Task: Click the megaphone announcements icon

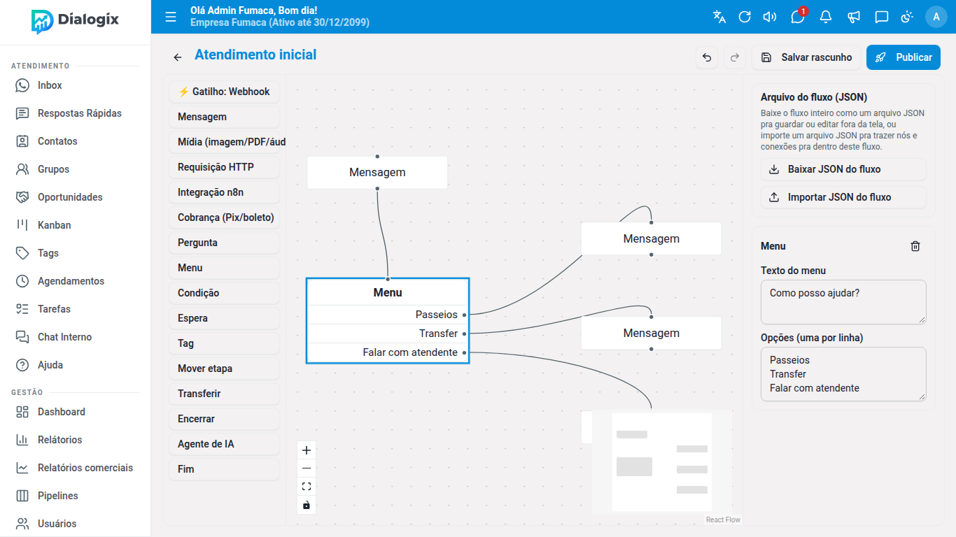Action: pos(854,17)
